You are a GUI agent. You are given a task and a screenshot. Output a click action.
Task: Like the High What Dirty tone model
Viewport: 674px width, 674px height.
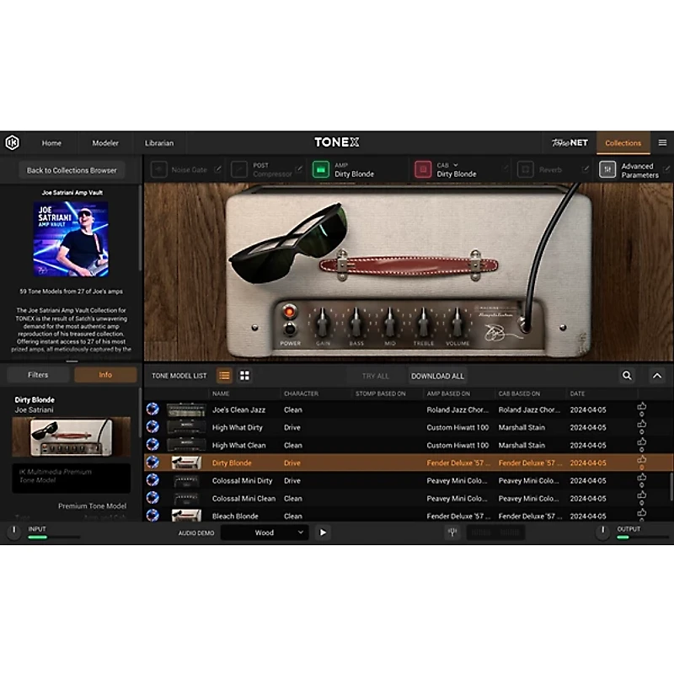tap(642, 425)
